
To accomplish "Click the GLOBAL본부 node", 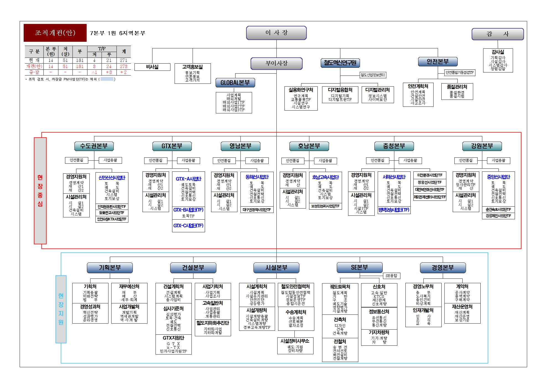I will click(235, 82).
